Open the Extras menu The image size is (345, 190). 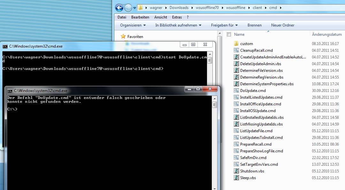177,17
